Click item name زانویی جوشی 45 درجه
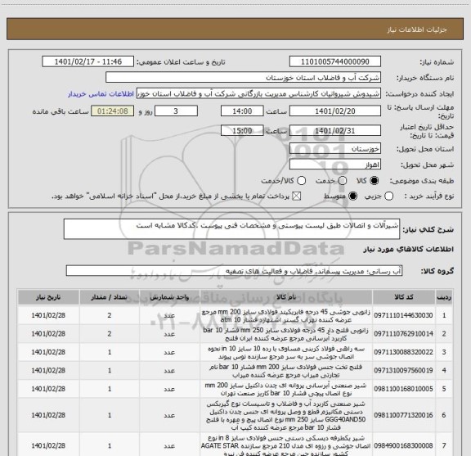Image resolution: width=471 pixels, height=456 pixels. coord(286,315)
